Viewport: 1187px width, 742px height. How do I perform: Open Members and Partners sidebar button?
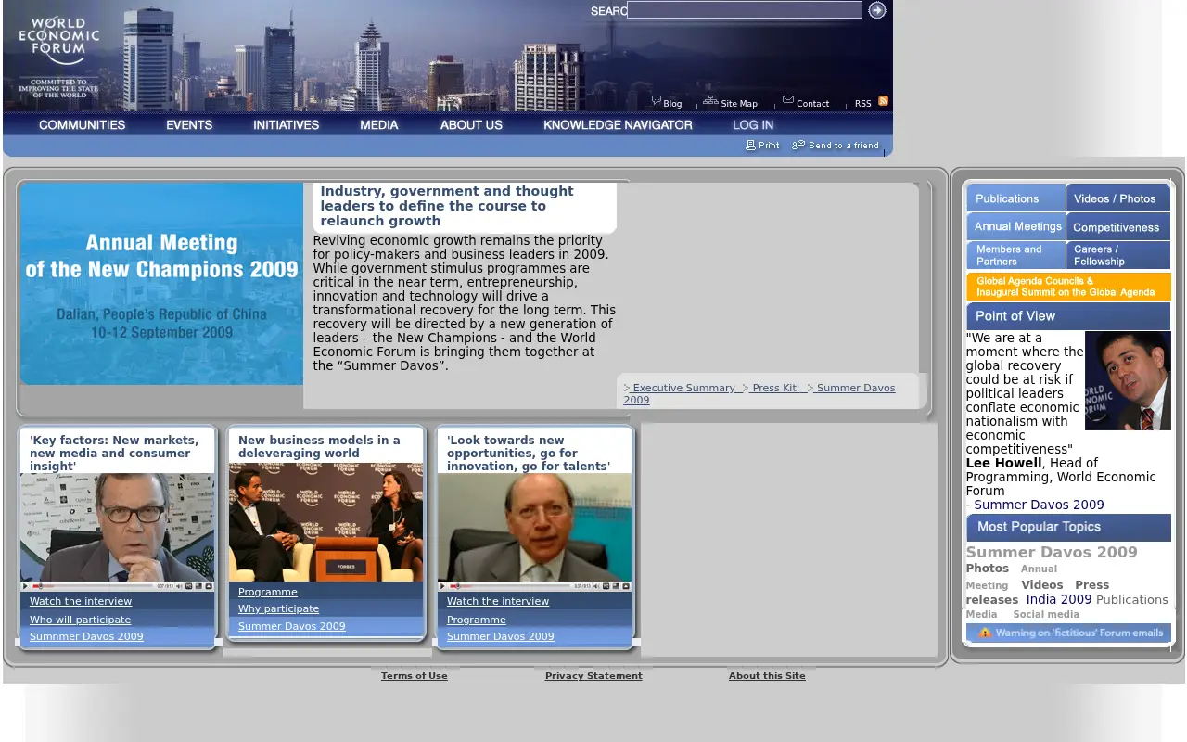pos(1015,255)
